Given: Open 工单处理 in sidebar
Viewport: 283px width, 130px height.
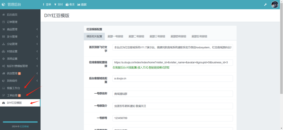Looking at the screenshot, I should pos(20,96).
